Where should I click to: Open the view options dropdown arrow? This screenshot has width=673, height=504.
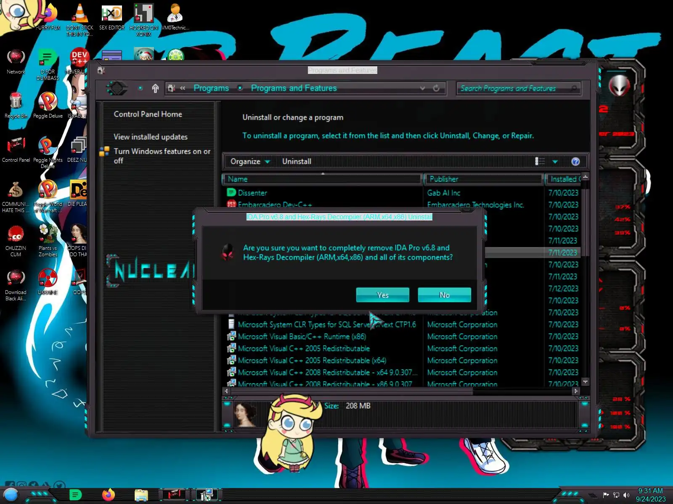click(x=555, y=162)
